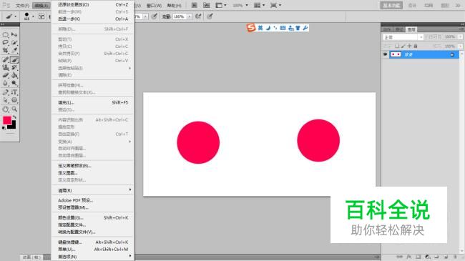The width and height of the screenshot is (465, 261).
Task: Select the Quick Selection tool
Action: pyautogui.click(x=14, y=43)
